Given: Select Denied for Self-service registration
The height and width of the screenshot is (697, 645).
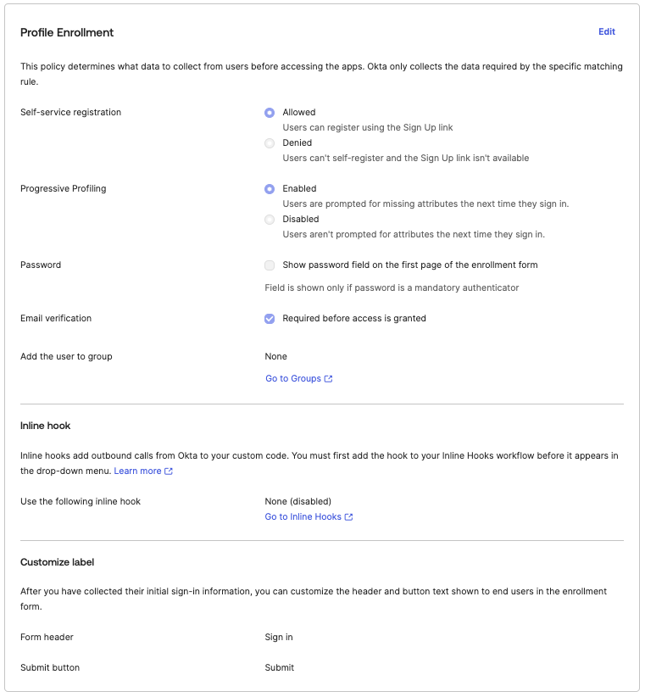Looking at the screenshot, I should tap(270, 142).
